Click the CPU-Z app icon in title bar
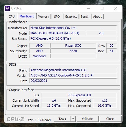Viewport: 126px width, 127px height. 7,8
